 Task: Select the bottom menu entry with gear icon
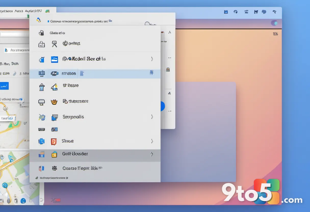(x=95, y=168)
